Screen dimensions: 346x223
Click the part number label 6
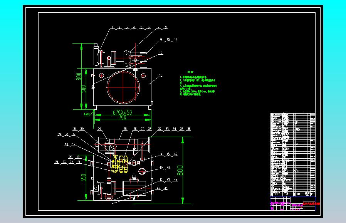point(148,27)
